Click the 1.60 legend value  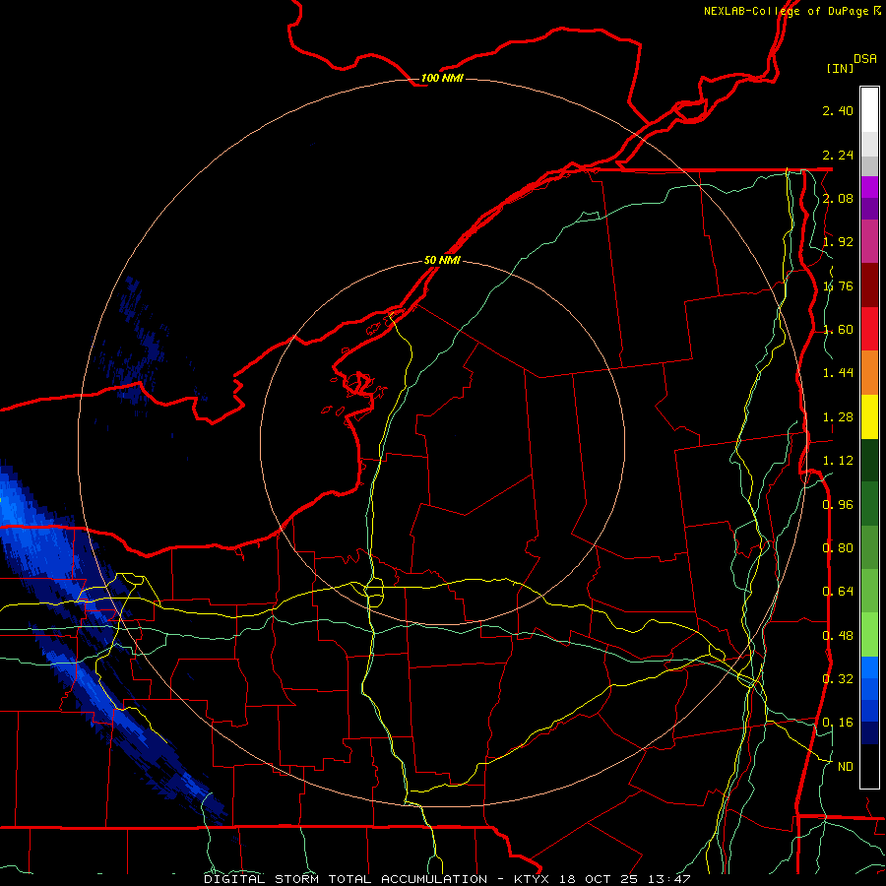coord(838,330)
